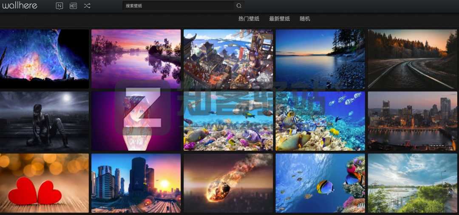Open the HOT wallpapers icon
This screenshot has height=215, width=459.
(x=73, y=6)
